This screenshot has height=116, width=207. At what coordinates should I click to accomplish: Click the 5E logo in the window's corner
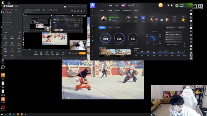[x=93, y=5]
